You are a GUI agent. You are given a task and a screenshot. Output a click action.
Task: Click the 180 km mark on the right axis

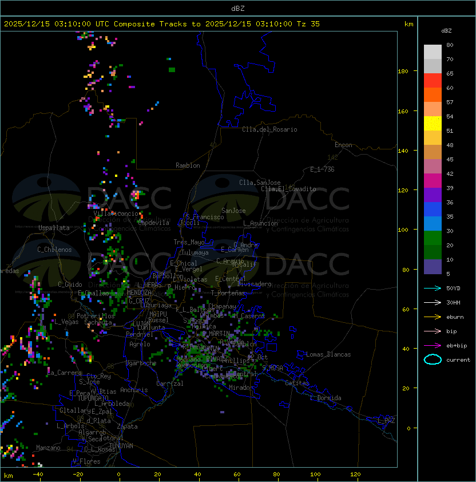tap(403, 71)
